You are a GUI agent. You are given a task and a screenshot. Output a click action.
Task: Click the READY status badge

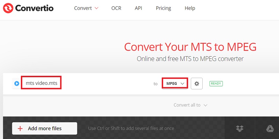click(216, 83)
